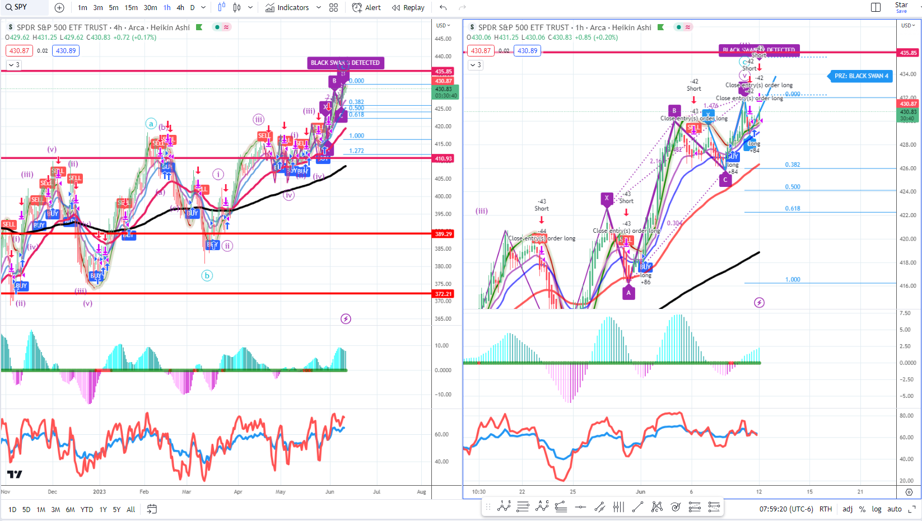Switch to D daily interval
Screen dimensions: 922x521
[193, 8]
